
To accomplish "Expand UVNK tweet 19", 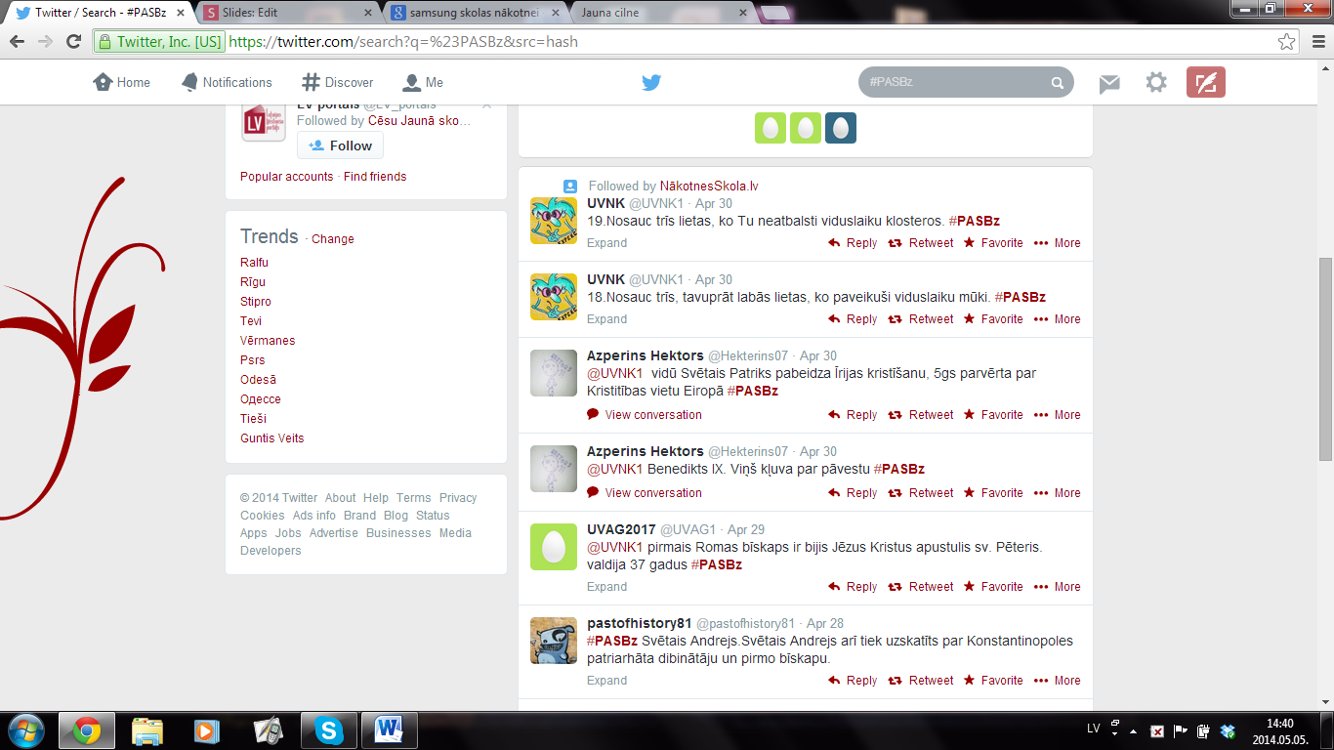I will pyautogui.click(x=607, y=243).
